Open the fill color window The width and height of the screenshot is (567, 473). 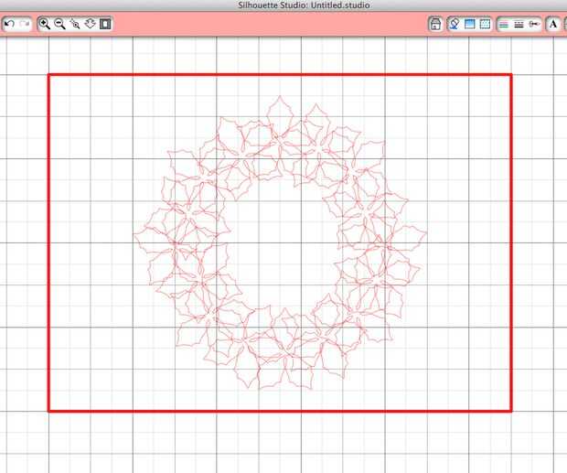point(455,24)
